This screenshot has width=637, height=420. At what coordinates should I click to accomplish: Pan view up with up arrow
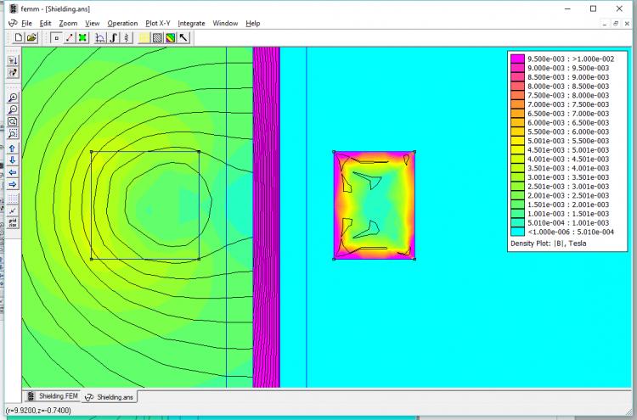(x=13, y=148)
